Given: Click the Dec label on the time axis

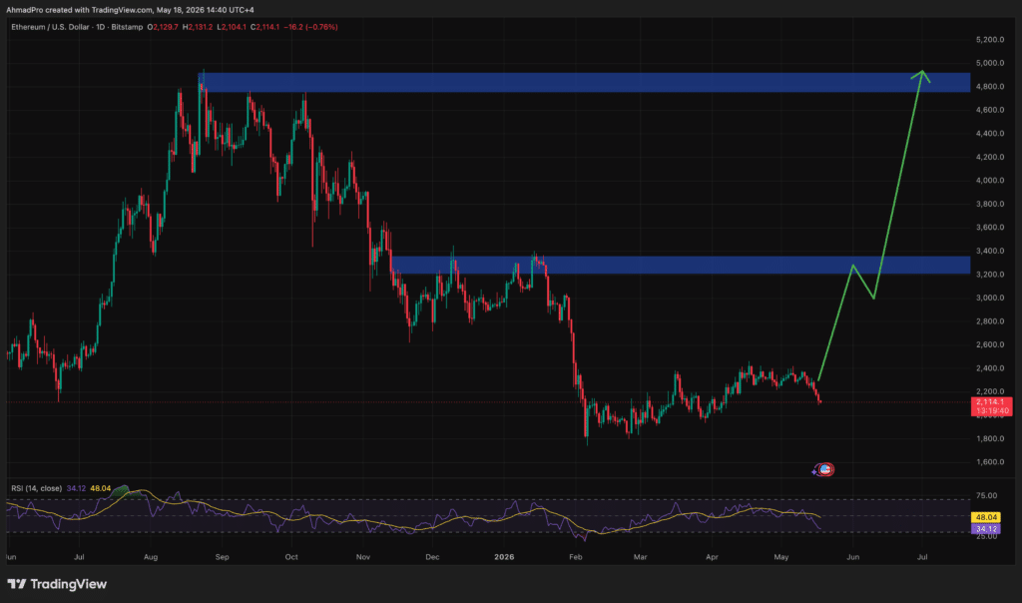Looking at the screenshot, I should pyautogui.click(x=432, y=557).
